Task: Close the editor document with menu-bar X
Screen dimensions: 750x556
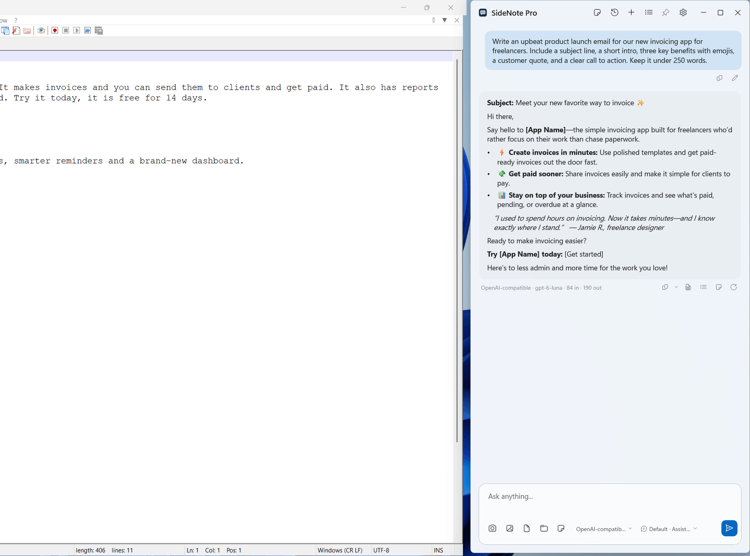Action: (x=457, y=20)
